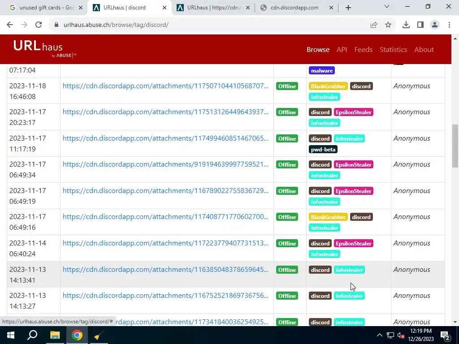Click the muted volume tray icon
The image size is (459, 344).
(401, 335)
